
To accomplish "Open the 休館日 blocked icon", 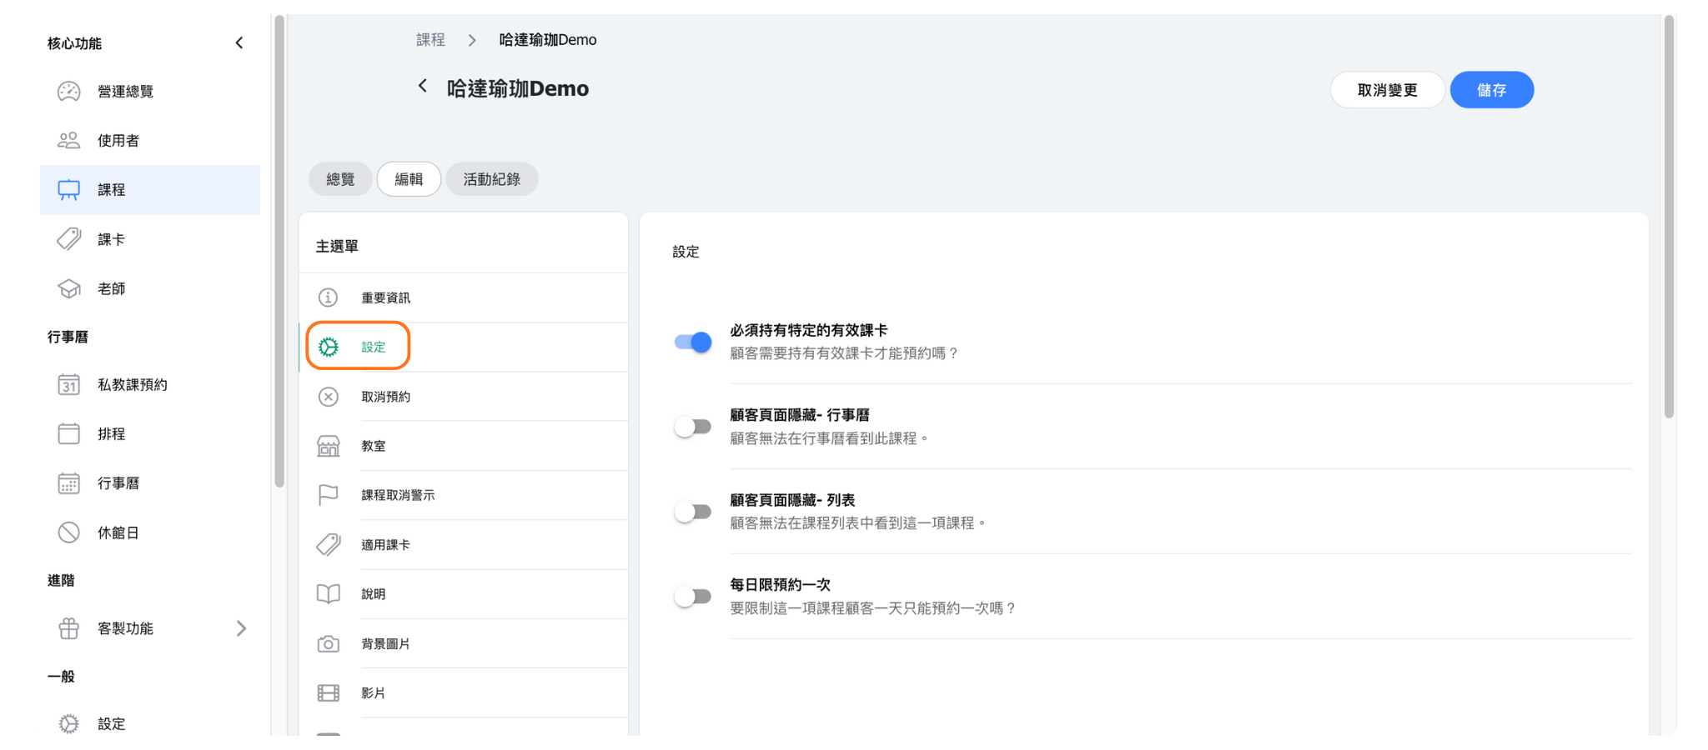I will tap(68, 532).
